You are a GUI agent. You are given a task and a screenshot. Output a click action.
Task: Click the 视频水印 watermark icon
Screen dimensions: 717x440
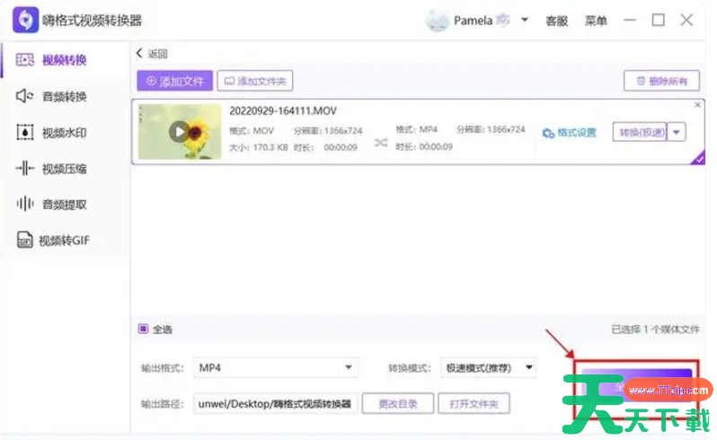tap(25, 133)
